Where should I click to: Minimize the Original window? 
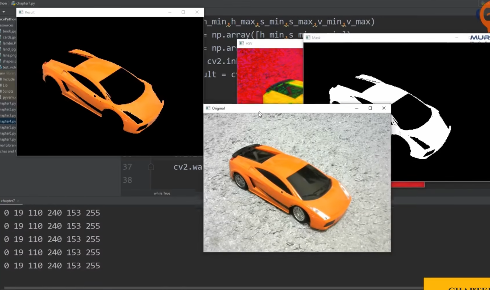(357, 108)
